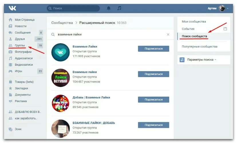This screenshot has width=237, height=143.
Task: Open Группы in left menu
Action: pyautogui.click(x=20, y=45)
